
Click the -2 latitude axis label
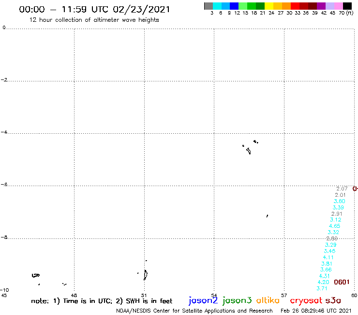[x=4, y=80]
